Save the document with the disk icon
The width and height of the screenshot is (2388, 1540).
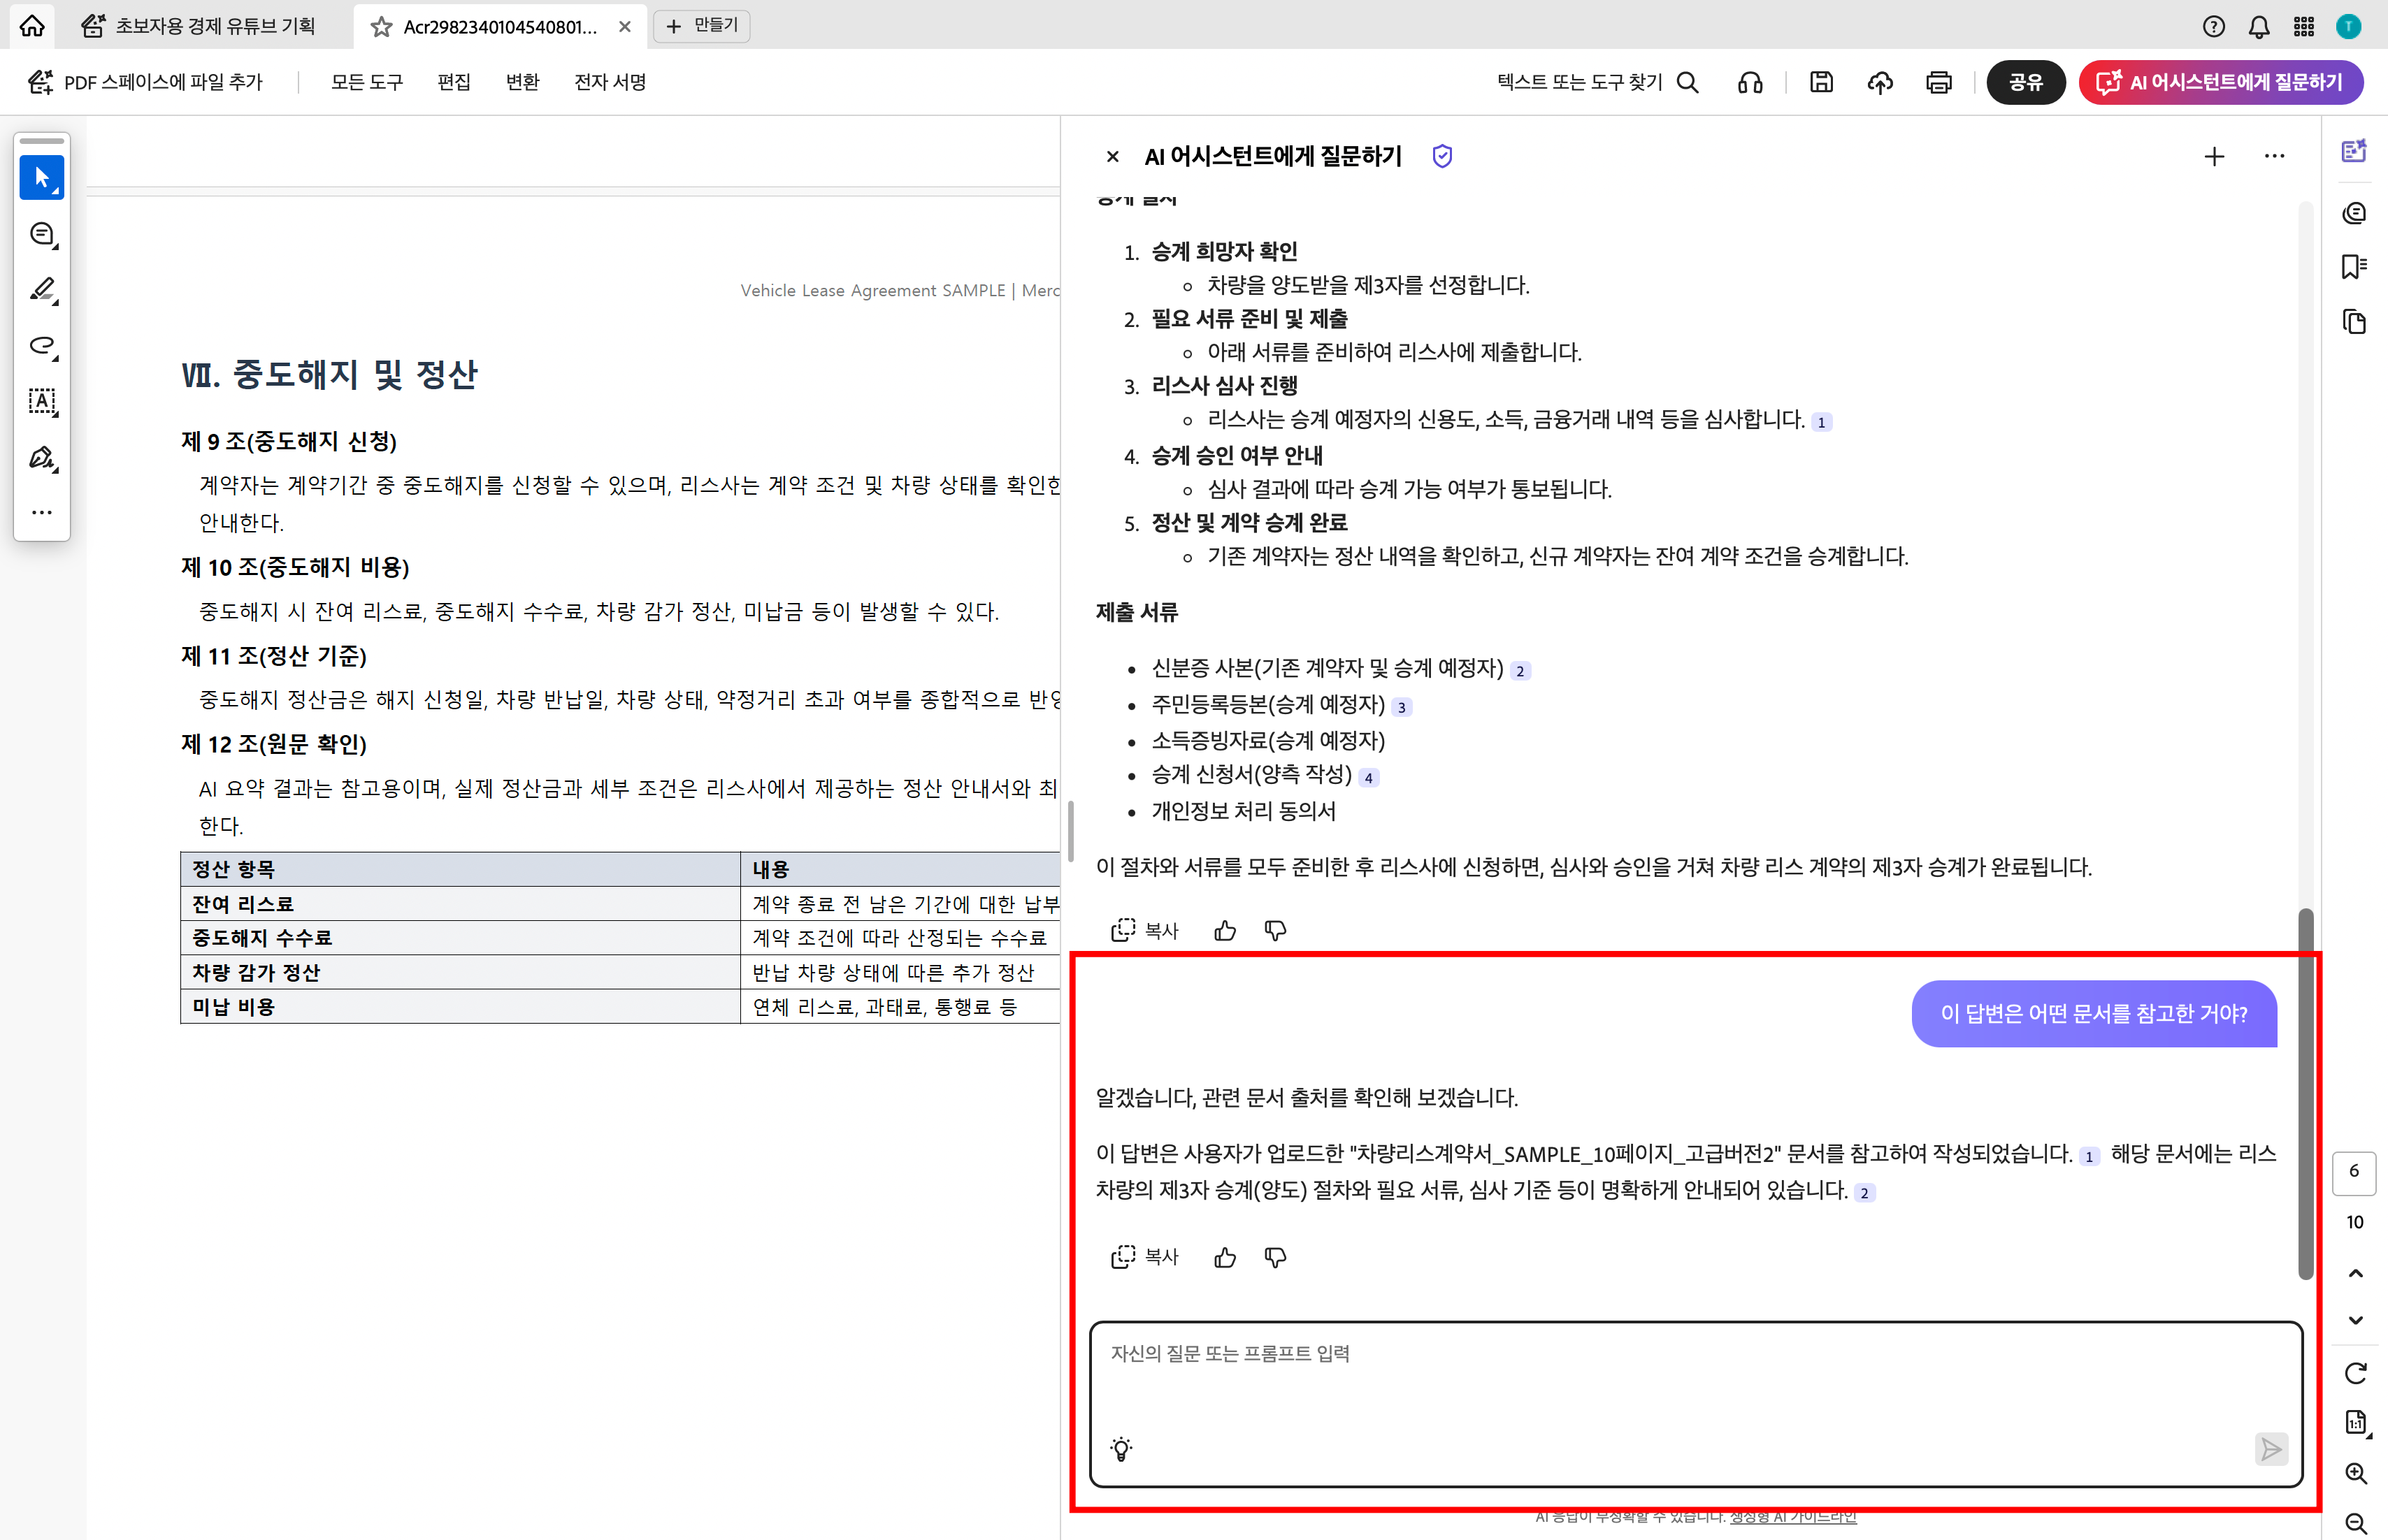pos(1822,82)
